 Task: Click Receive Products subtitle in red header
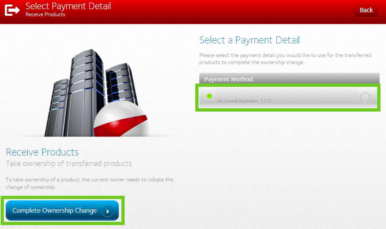(45, 15)
